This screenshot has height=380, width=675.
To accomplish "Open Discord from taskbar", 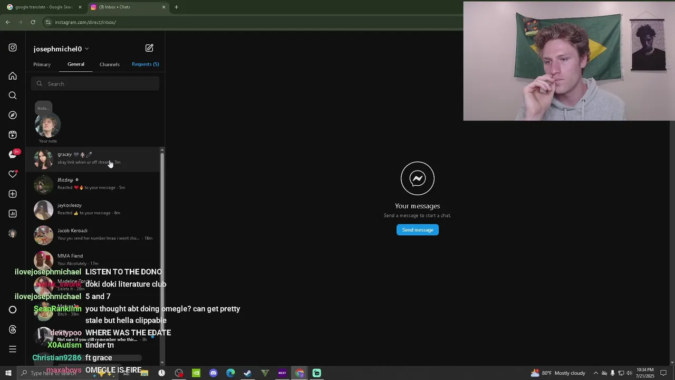I will [213, 373].
